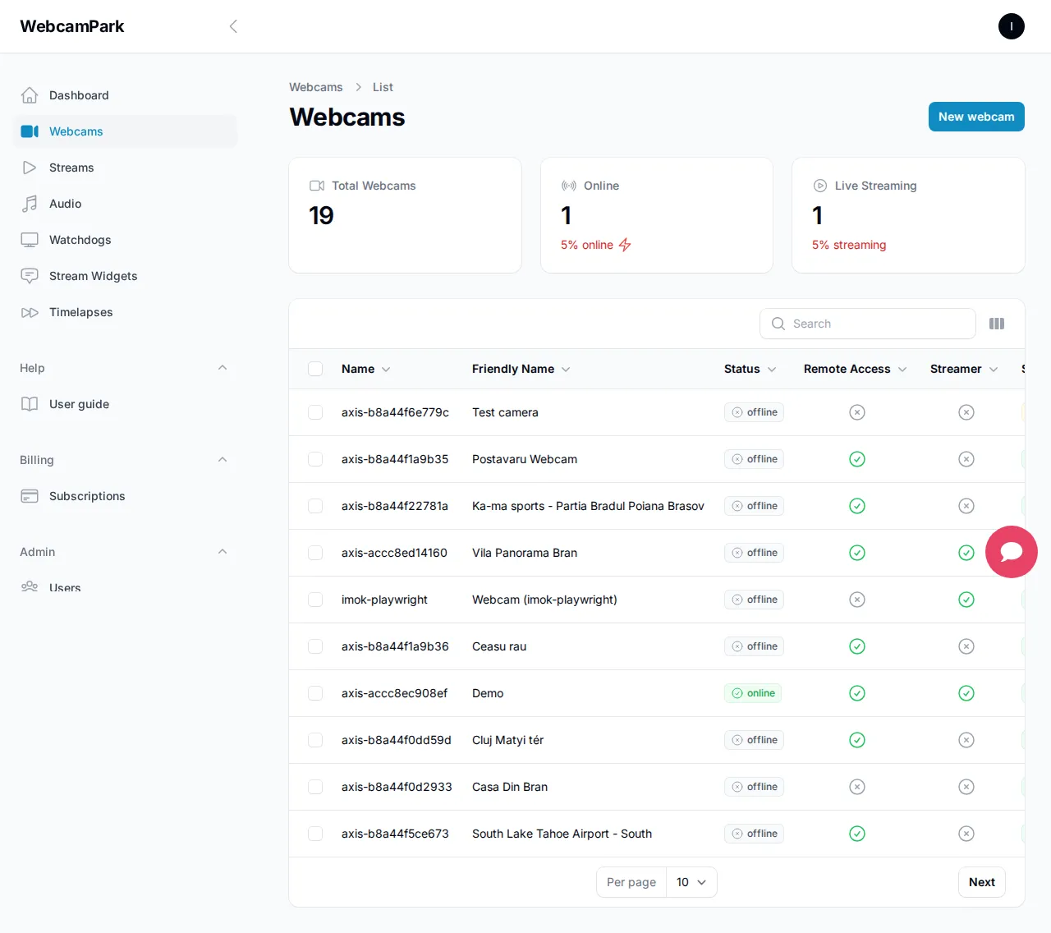Go to Next page of webcams

[x=981, y=882]
